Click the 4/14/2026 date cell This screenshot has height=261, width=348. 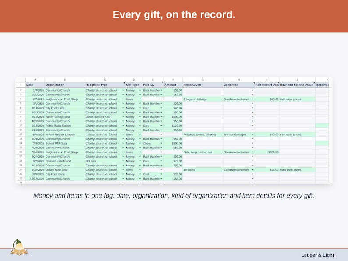point(35,117)
